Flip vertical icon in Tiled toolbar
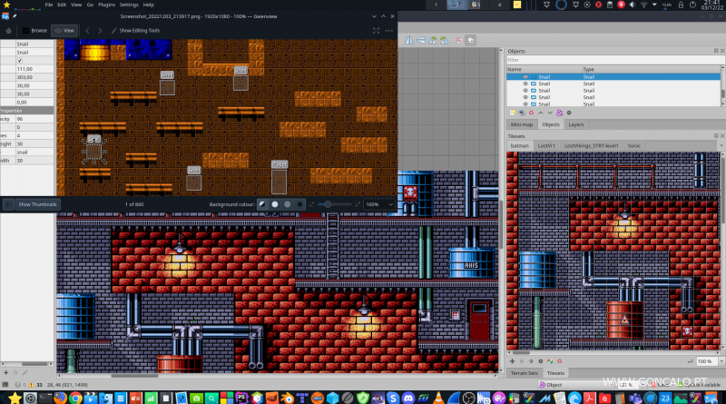Image resolution: width=726 pixels, height=404 pixels. coord(421,40)
